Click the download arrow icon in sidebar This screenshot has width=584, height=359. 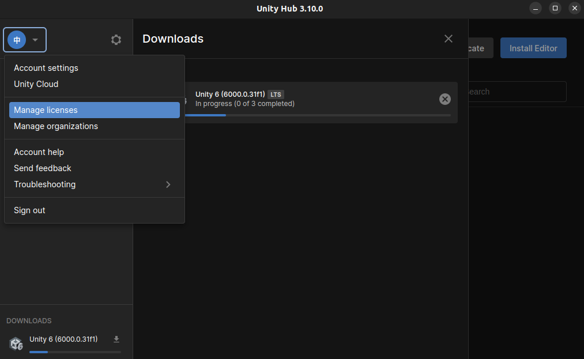(116, 339)
